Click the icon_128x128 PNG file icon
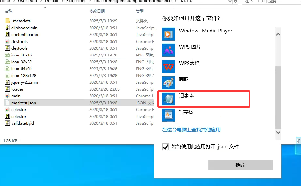This screenshot has height=186, width=301. pyautogui.click(x=7, y=76)
